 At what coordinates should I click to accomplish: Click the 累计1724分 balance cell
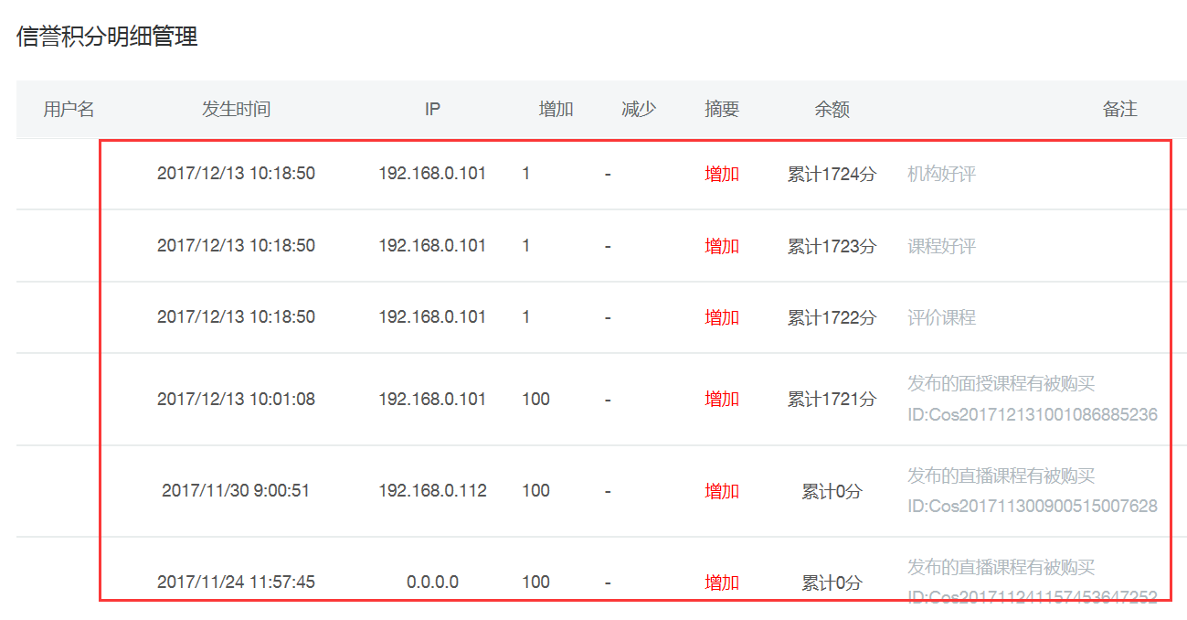[832, 174]
